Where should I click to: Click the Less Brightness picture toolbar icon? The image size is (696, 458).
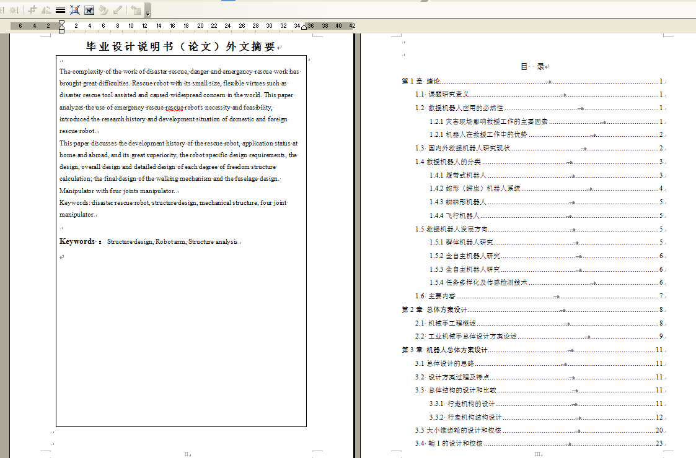(14, 10)
